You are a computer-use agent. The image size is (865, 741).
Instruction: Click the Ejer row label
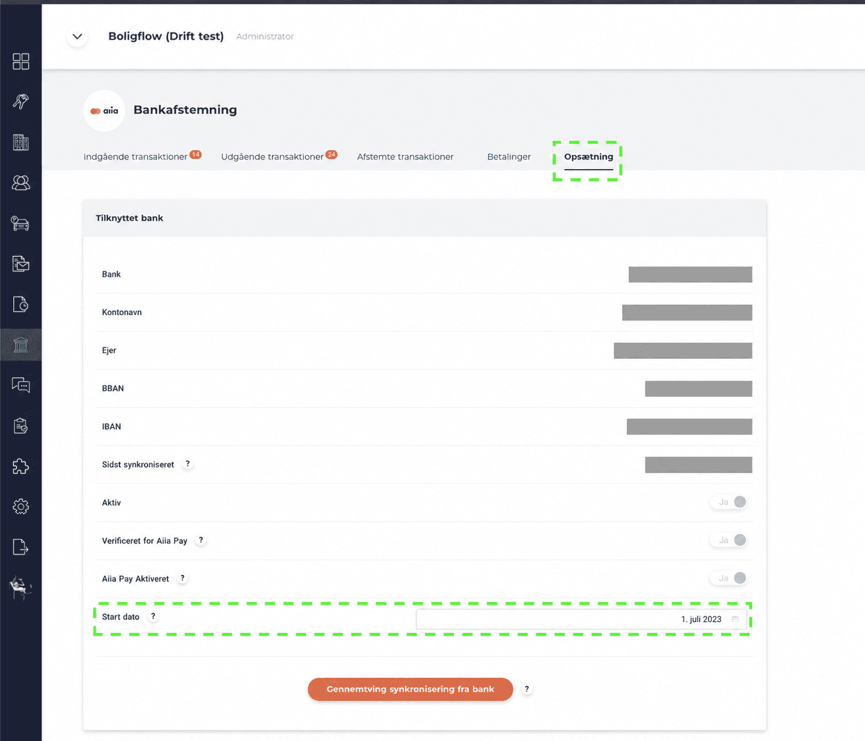pyautogui.click(x=109, y=350)
